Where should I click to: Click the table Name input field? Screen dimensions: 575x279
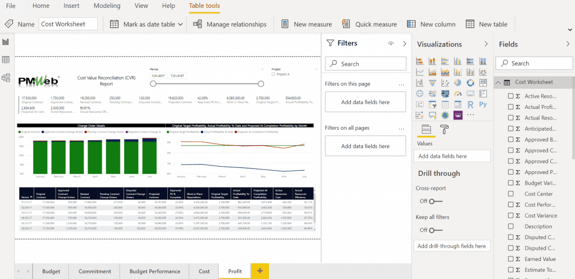coord(68,24)
